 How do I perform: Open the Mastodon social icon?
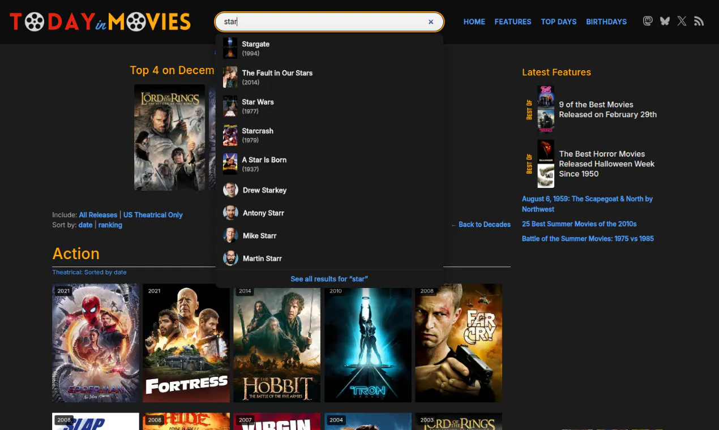click(648, 21)
